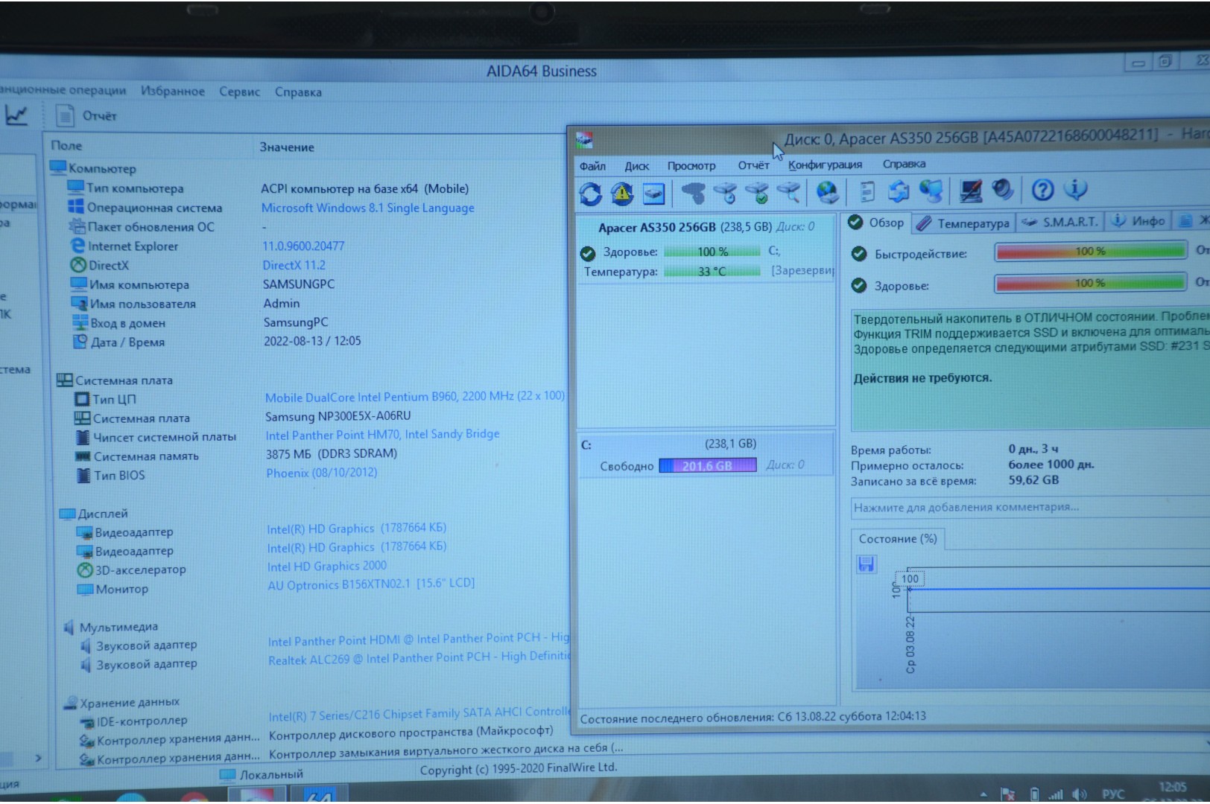Open the Phoenix (08/10/2012) BIOS link
1210x804 pixels.
coord(321,473)
